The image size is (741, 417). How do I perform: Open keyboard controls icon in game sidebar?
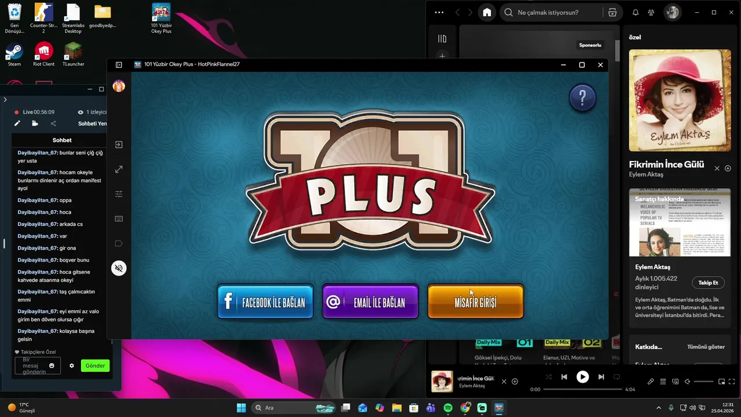[x=119, y=219]
